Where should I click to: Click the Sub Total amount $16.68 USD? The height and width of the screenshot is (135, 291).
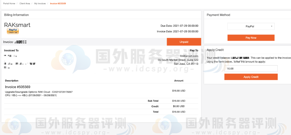click(179, 101)
